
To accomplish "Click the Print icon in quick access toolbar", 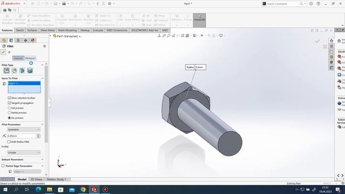I will (64, 4).
